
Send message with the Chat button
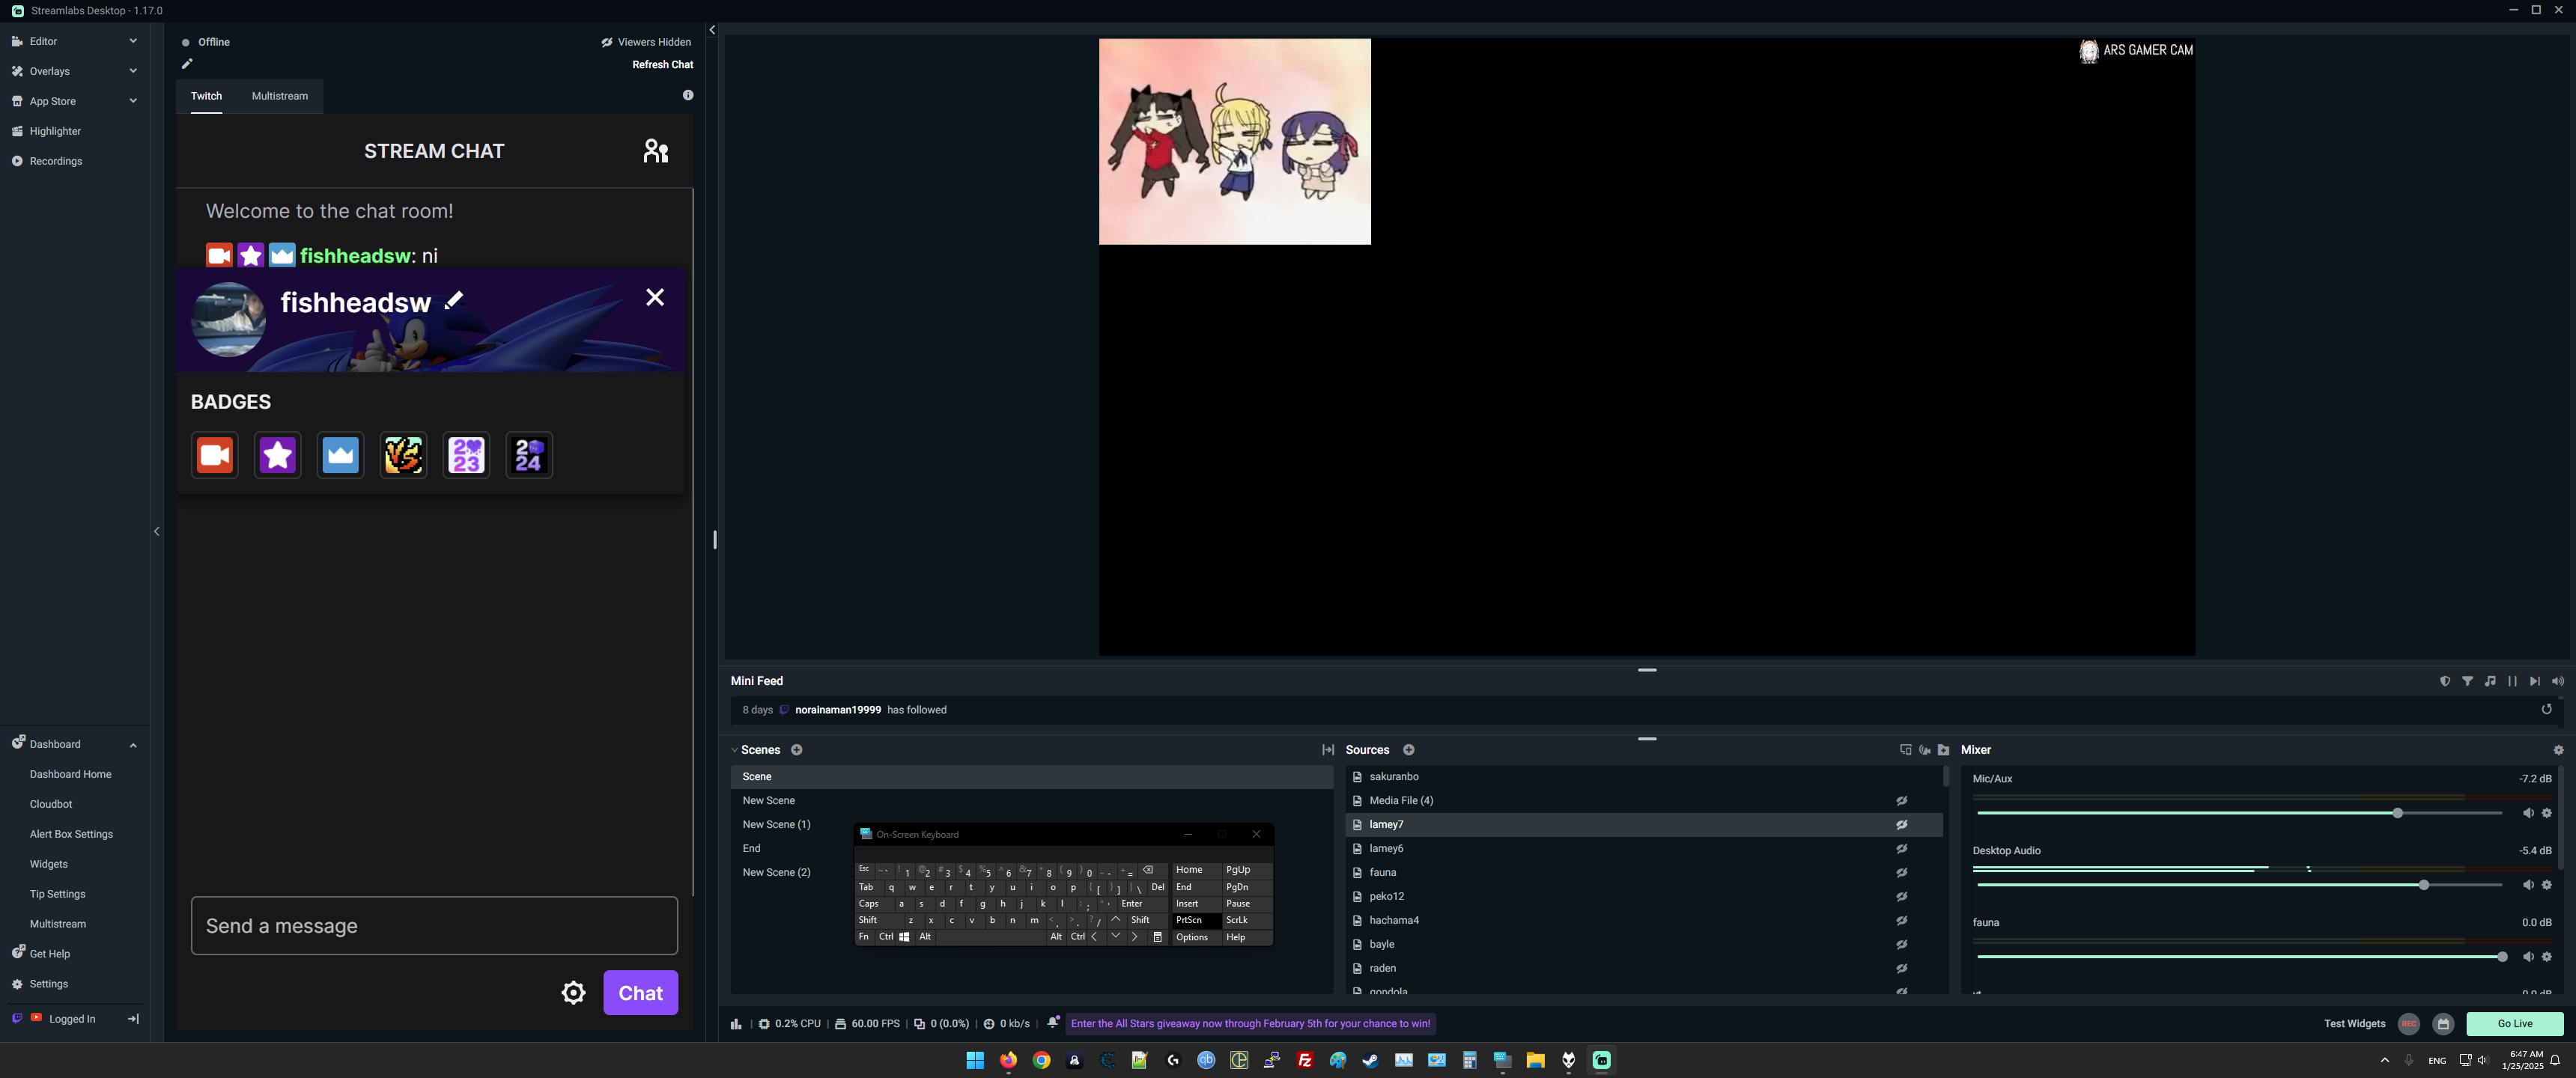pos(641,992)
